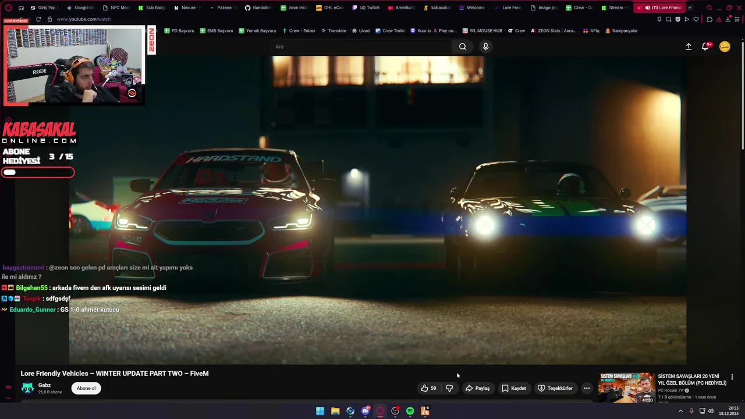745x419 pixels.
Task: Switch to the image.png tab
Action: [x=543, y=8]
